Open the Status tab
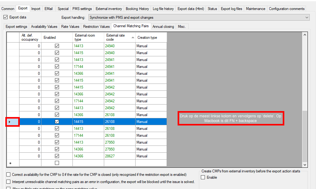The width and height of the screenshot is (316, 189). pyautogui.click(x=212, y=9)
